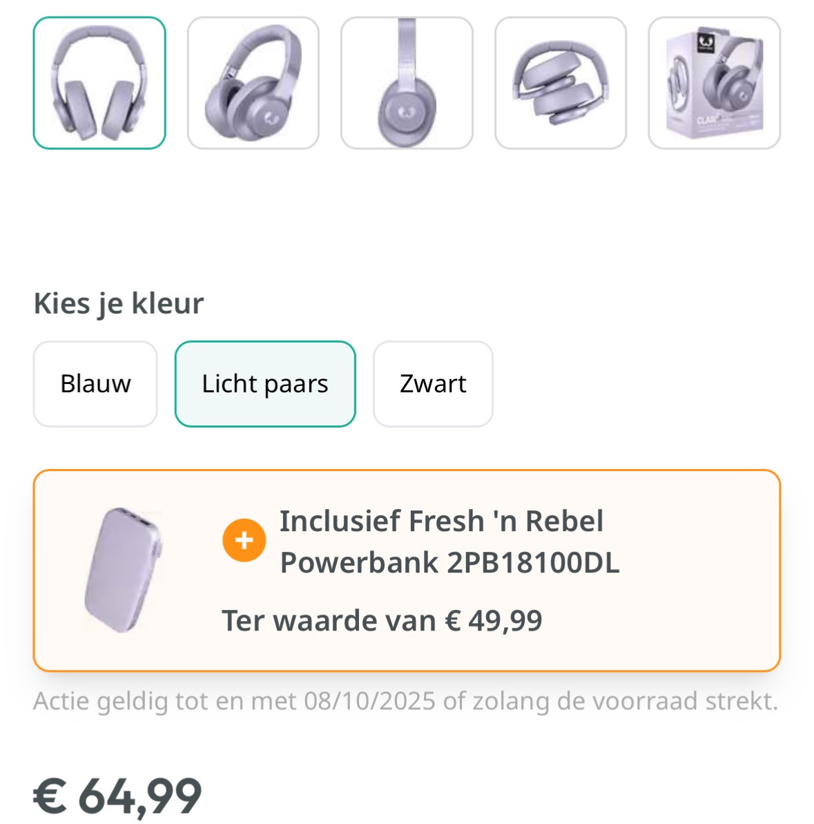Switch to the Zwart color option
This screenshot has height=824, width=814.
pos(433,384)
